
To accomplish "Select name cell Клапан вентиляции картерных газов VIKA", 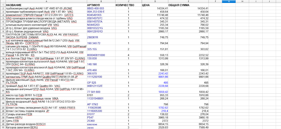I will [x=46, y=99].
